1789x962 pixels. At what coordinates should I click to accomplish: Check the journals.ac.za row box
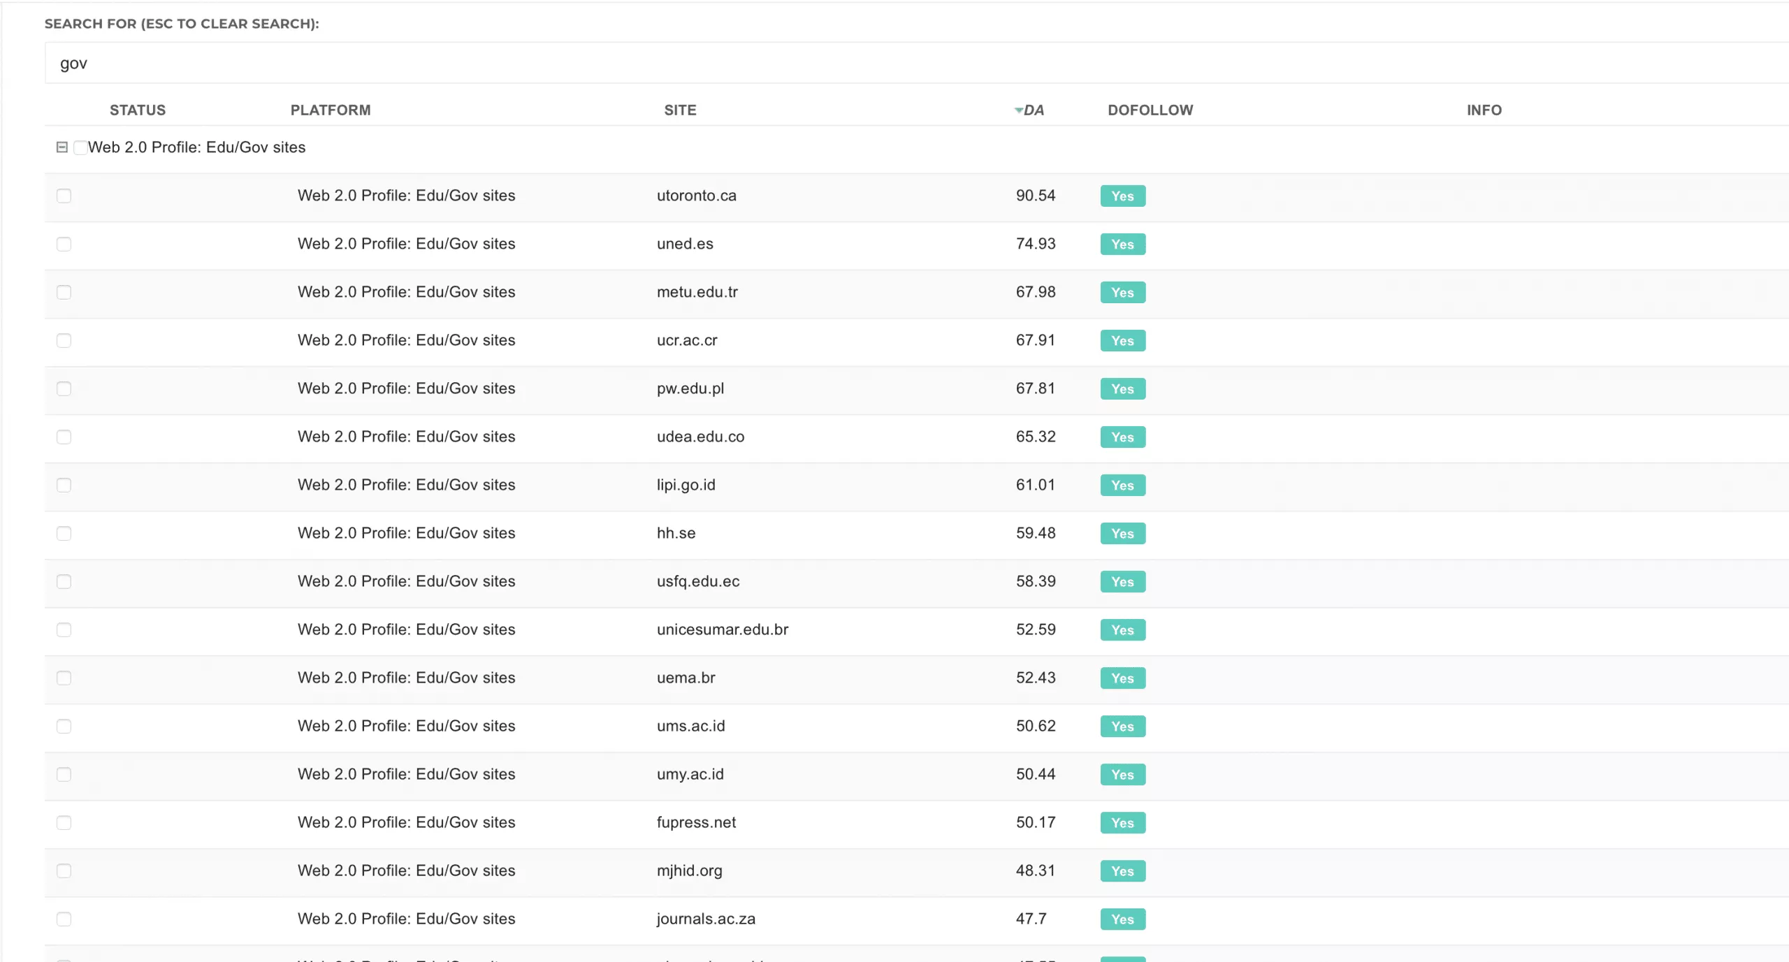click(x=64, y=919)
